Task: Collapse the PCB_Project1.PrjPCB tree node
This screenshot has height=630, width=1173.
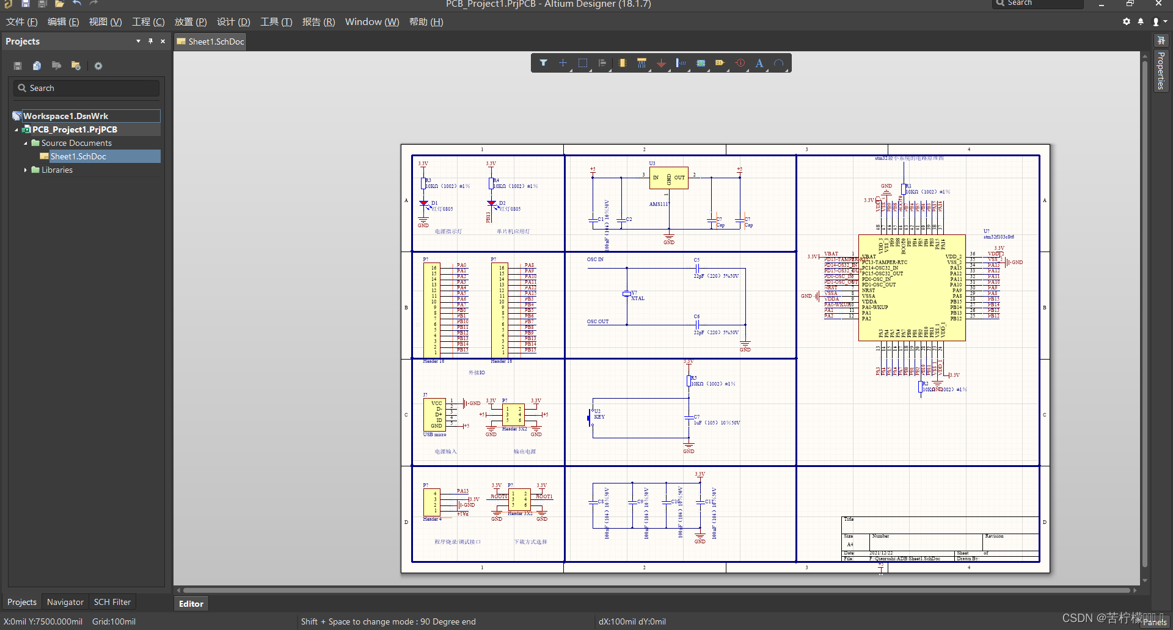Action: click(x=16, y=129)
